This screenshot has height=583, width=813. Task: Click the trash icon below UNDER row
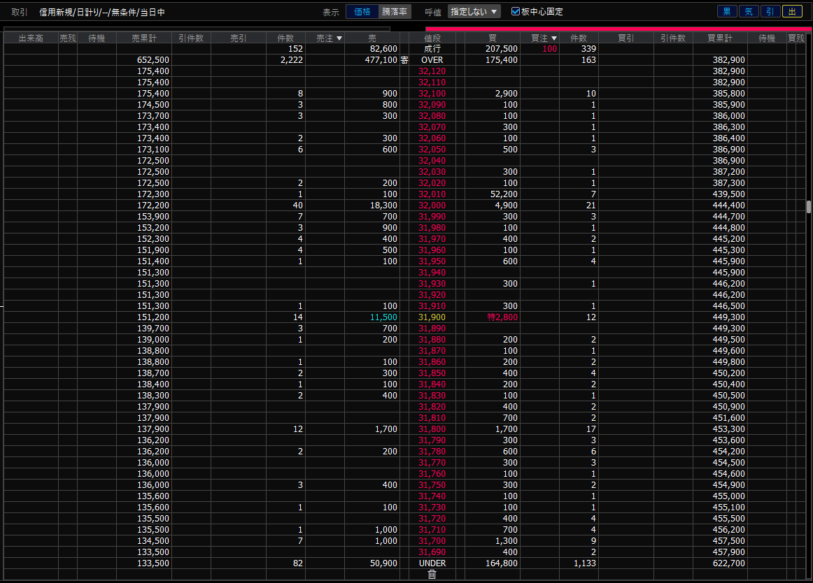point(432,575)
